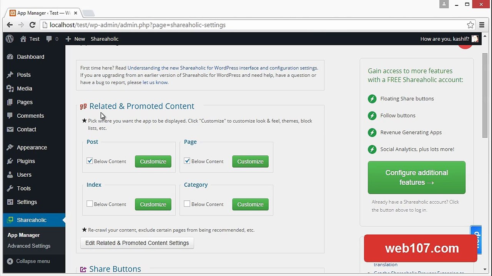Click the Related & Promoted Content heading
Image resolution: width=492 pixels, height=276 pixels.
tap(141, 106)
